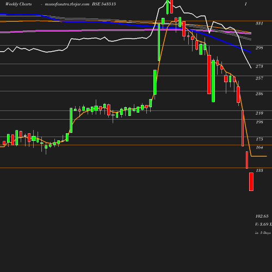Click the 133 price axis label
The image size is (272, 272).
[x=259, y=170]
